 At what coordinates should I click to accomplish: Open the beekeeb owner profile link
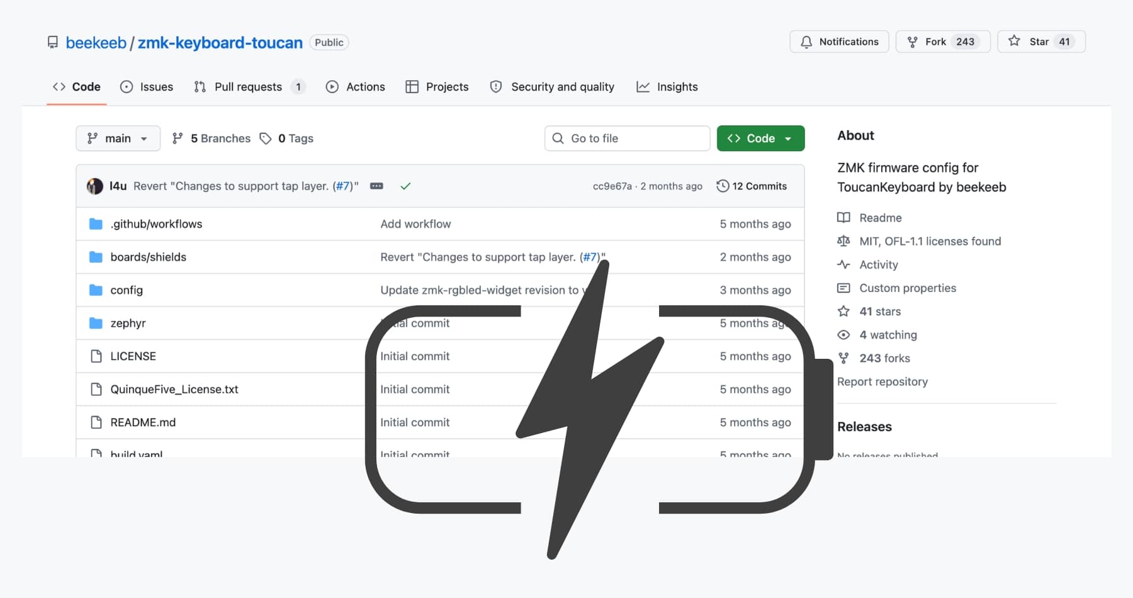pos(96,43)
